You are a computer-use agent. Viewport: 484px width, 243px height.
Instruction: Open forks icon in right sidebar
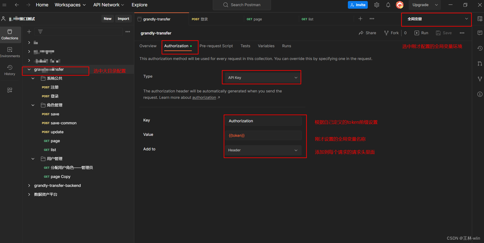pyautogui.click(x=480, y=79)
